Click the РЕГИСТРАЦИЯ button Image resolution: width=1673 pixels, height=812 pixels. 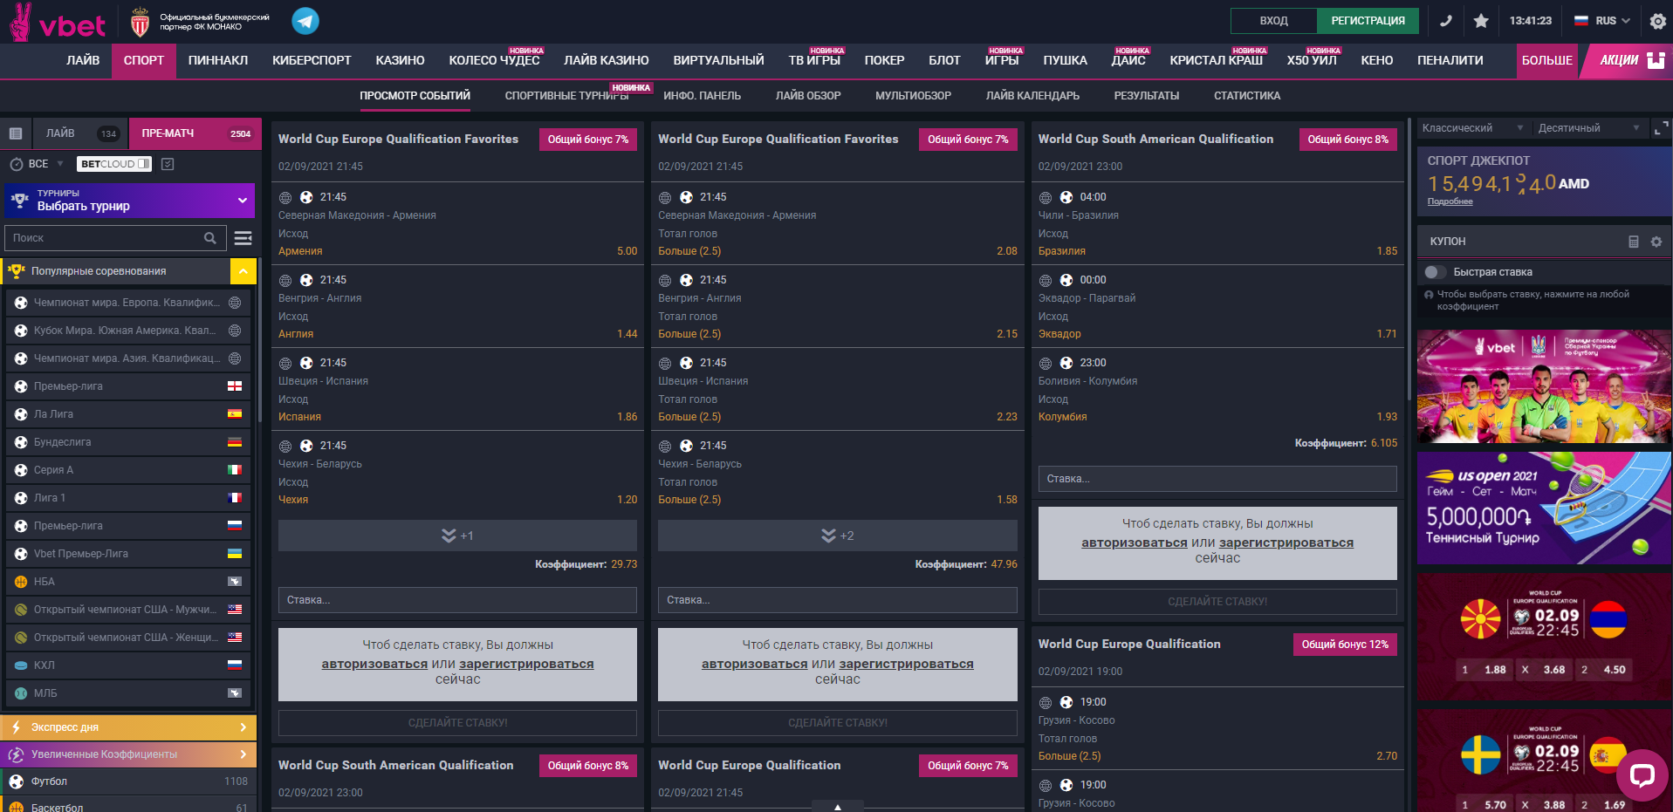point(1368,21)
